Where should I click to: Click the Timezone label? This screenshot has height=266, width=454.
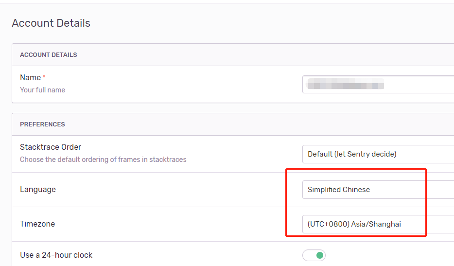coord(37,224)
